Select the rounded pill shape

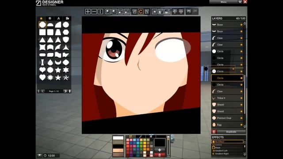[42, 55]
